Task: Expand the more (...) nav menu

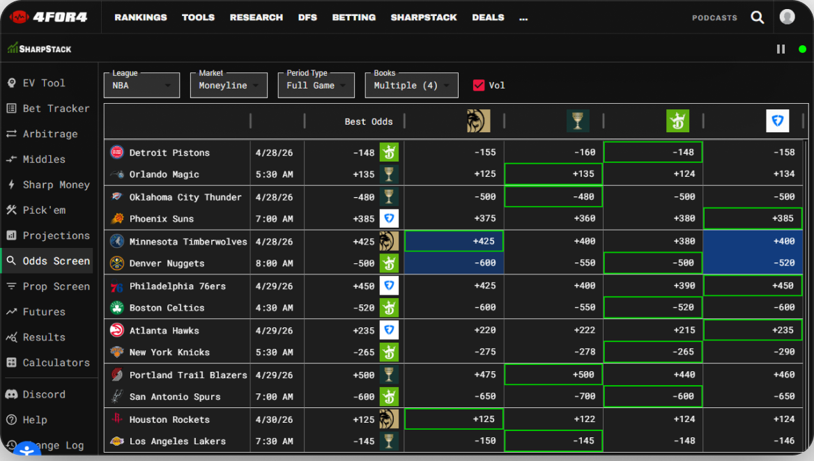Action: (523, 18)
